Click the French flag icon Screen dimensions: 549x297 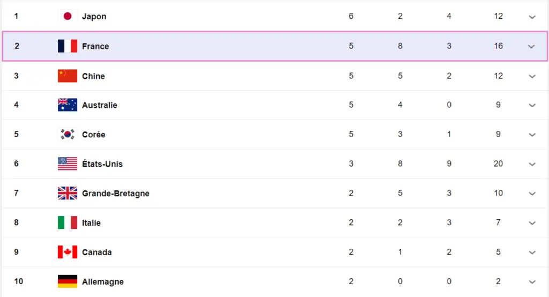[68, 46]
